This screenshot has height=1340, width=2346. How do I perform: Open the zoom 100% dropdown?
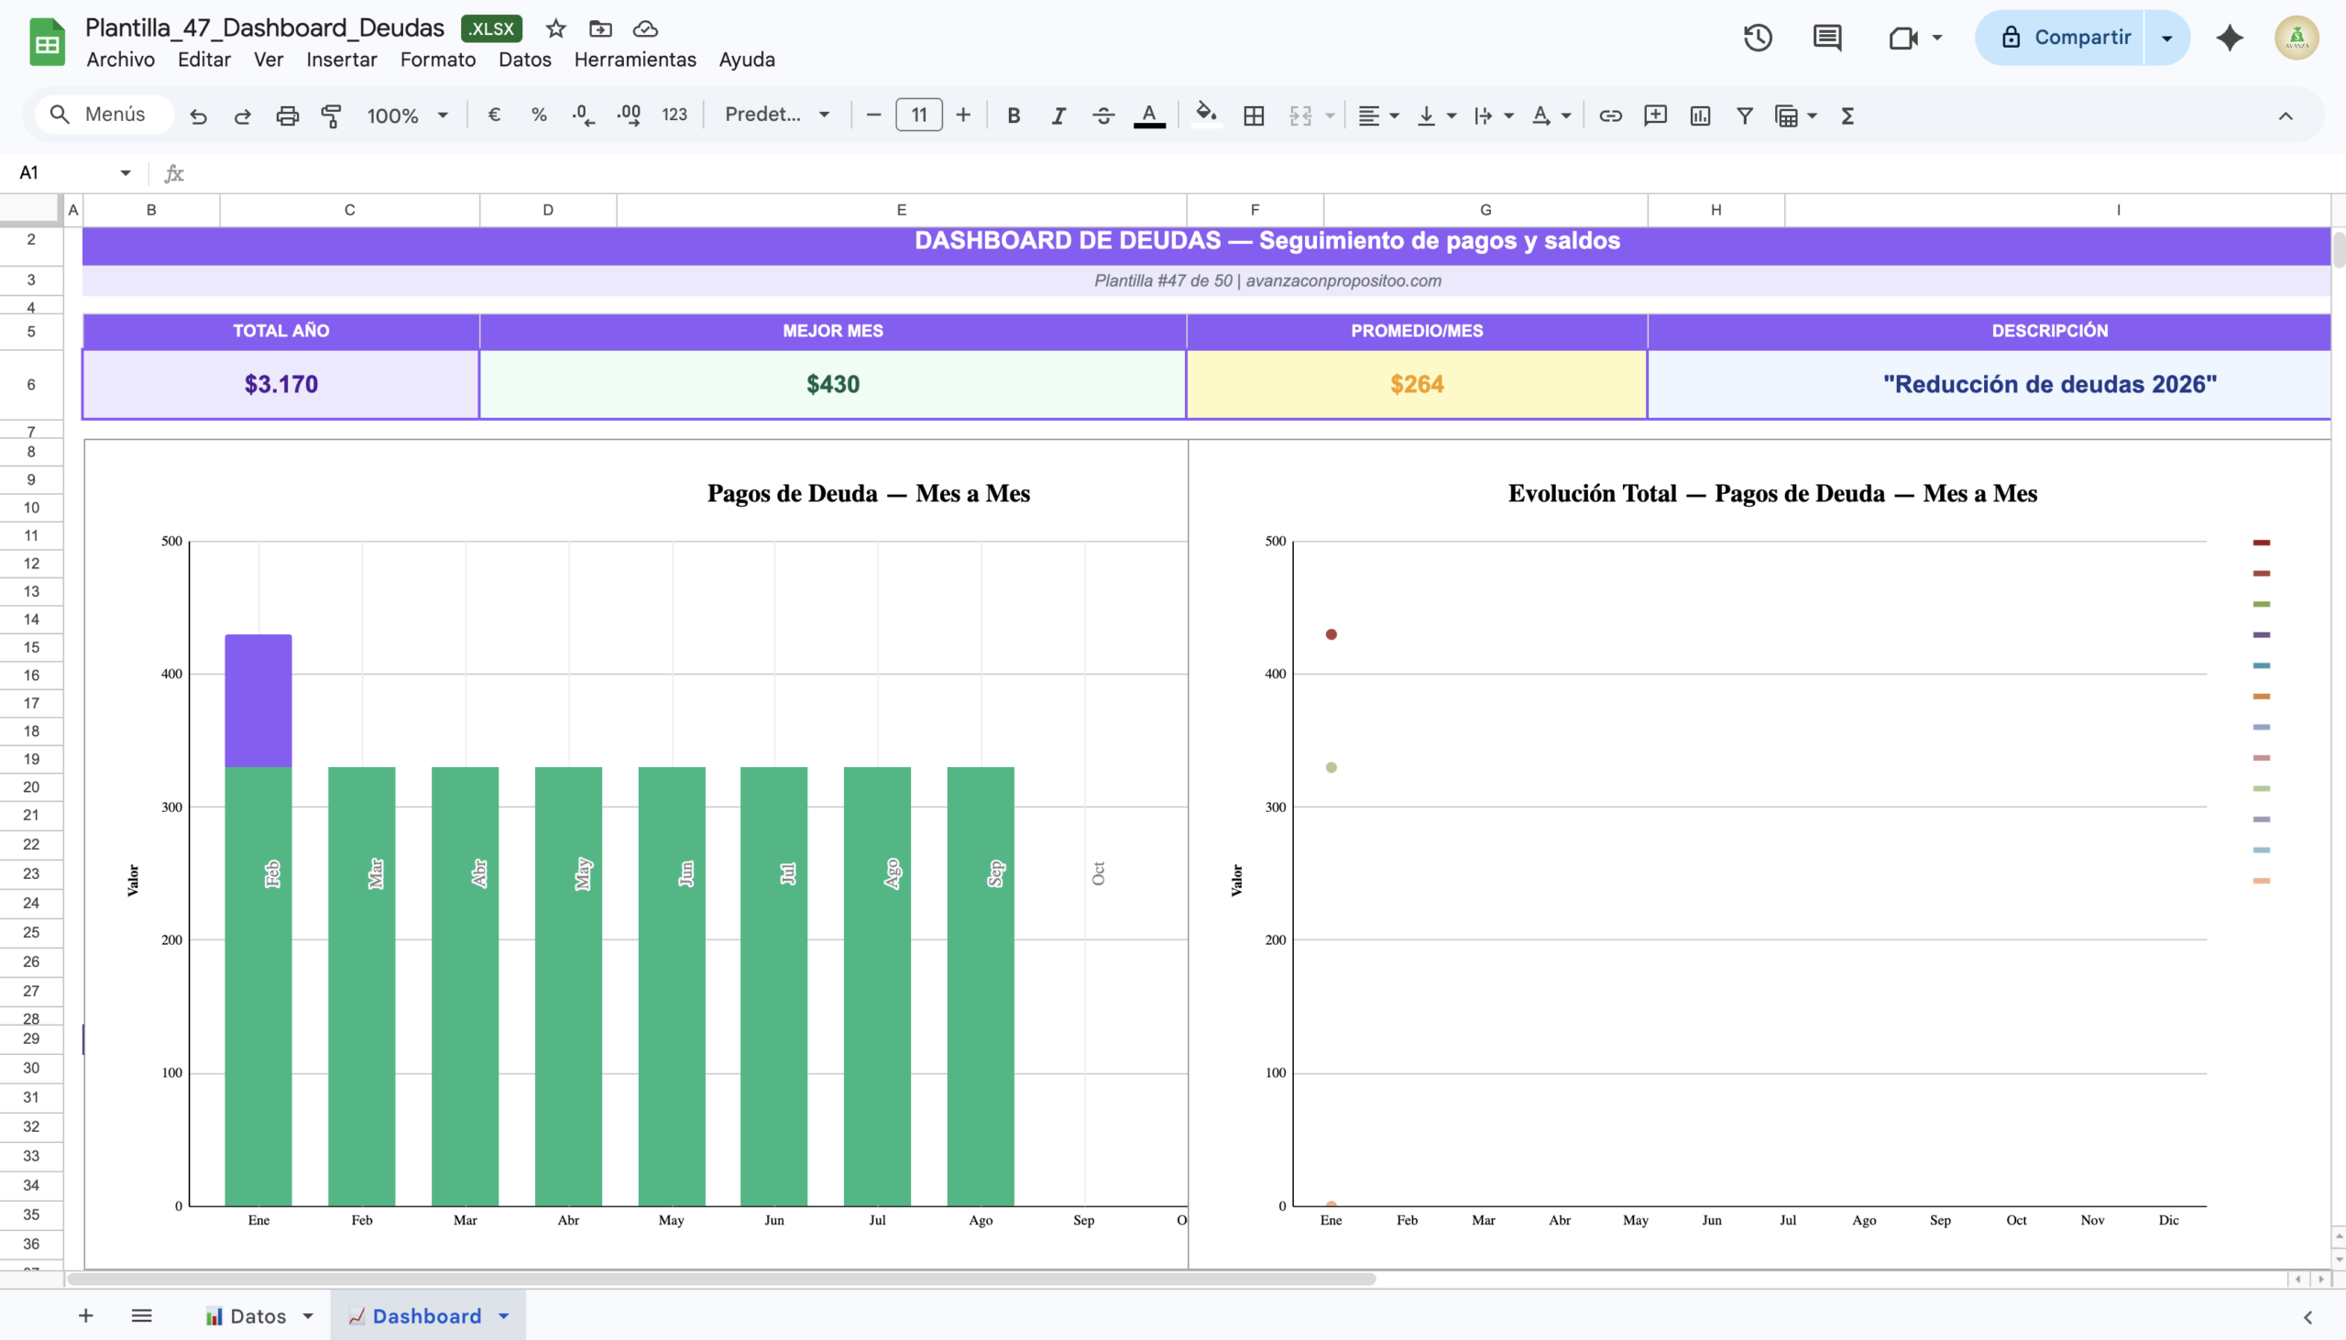(x=407, y=115)
